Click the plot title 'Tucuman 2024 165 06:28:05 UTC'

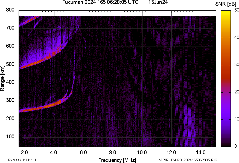[x=100, y=2]
